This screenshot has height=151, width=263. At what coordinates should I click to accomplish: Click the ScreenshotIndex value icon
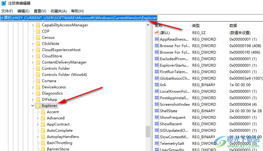point(157,104)
